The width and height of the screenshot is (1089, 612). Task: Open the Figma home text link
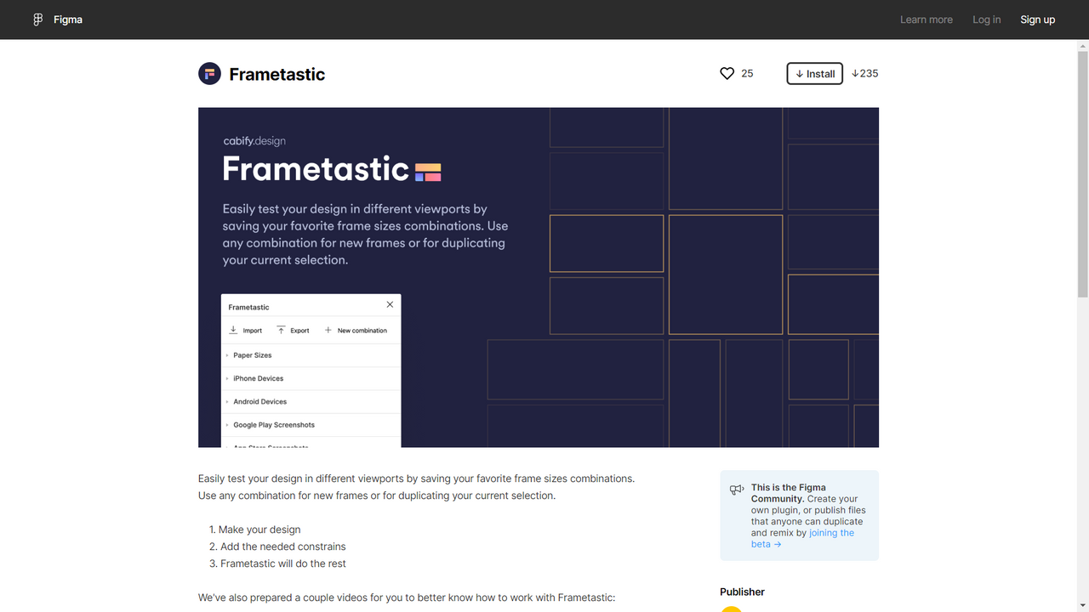pyautogui.click(x=68, y=20)
